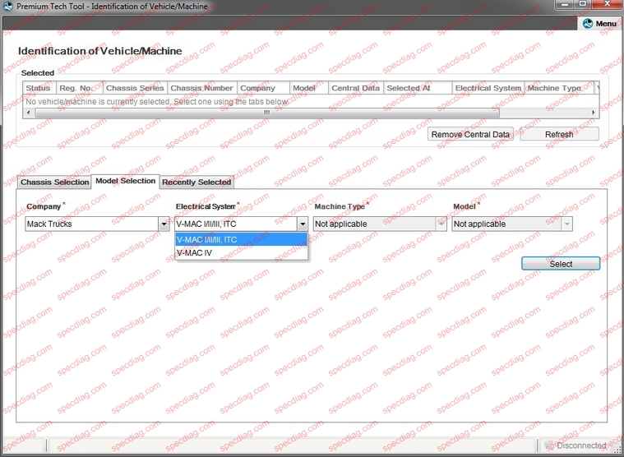This screenshot has height=457, width=624.
Task: Click the Electrical System column header
Action: 488,88
